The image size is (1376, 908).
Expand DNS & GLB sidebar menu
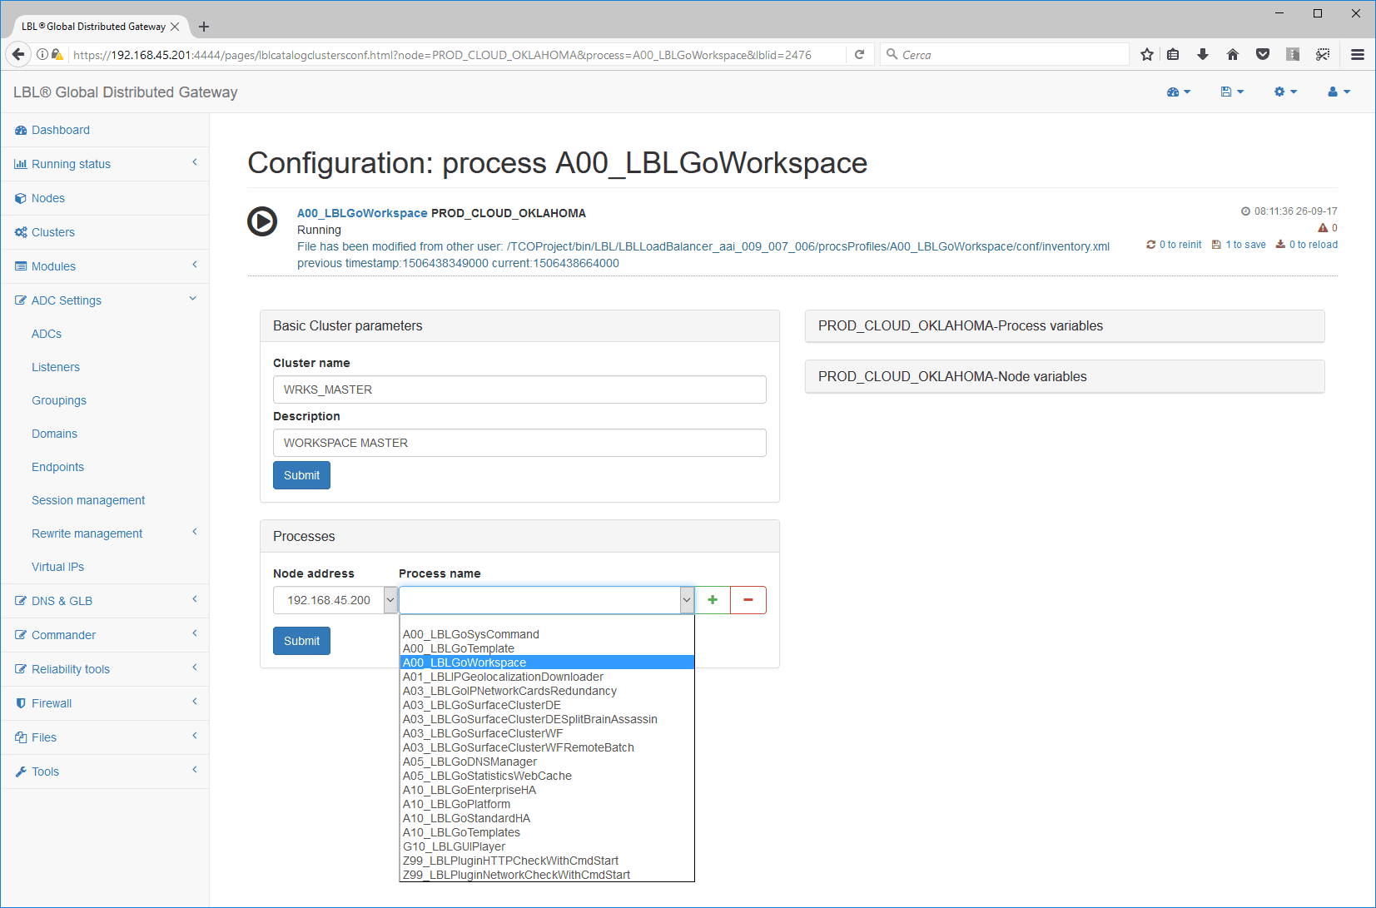[x=105, y=601]
